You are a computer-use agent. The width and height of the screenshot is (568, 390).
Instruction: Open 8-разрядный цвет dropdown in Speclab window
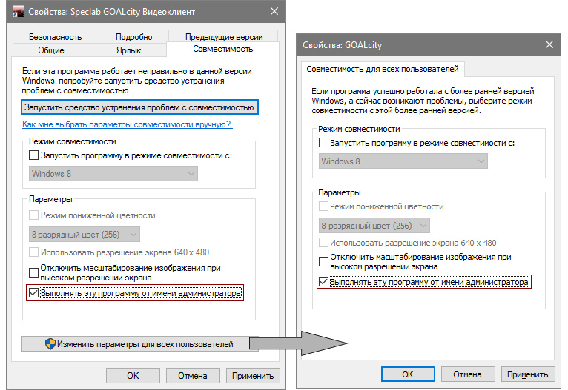click(x=84, y=235)
